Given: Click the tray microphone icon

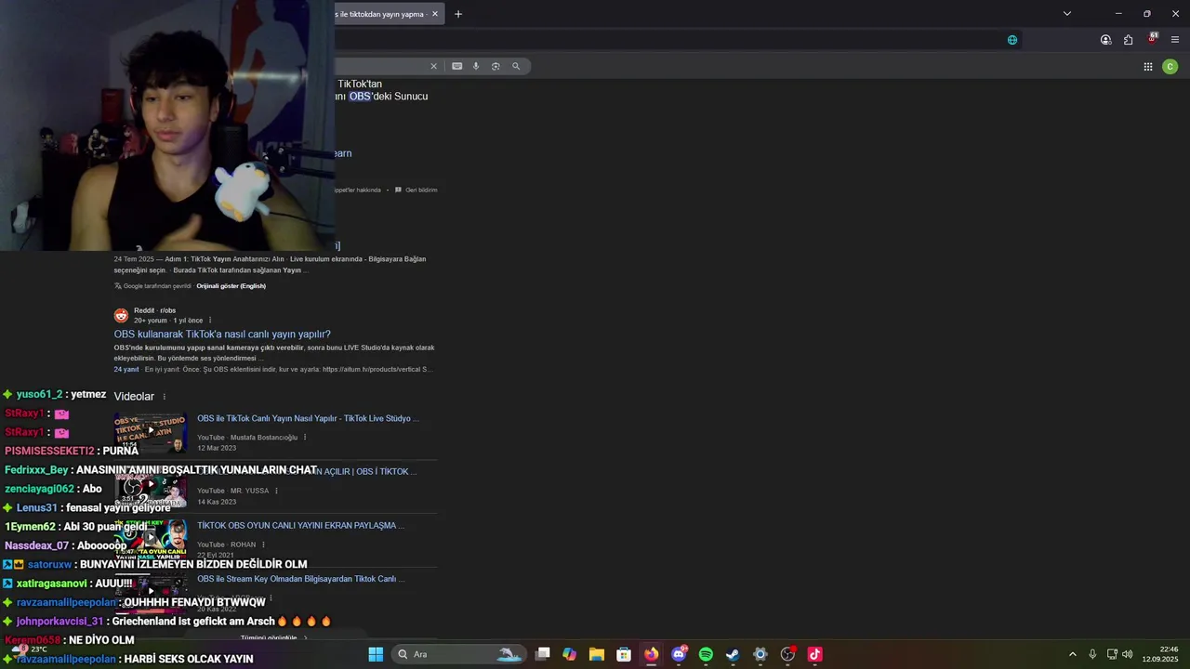Looking at the screenshot, I should point(1092,654).
